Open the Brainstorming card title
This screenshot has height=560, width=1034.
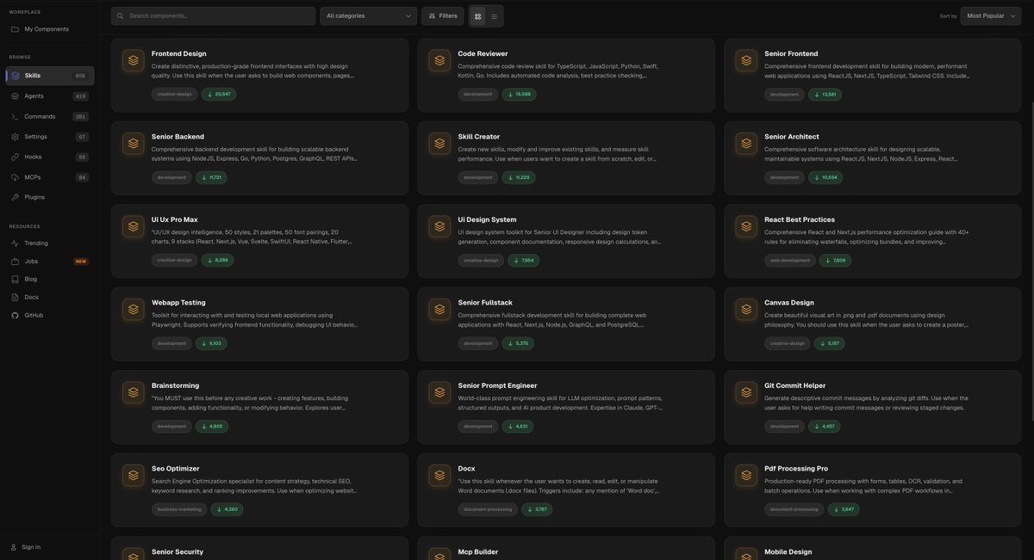[x=176, y=385]
